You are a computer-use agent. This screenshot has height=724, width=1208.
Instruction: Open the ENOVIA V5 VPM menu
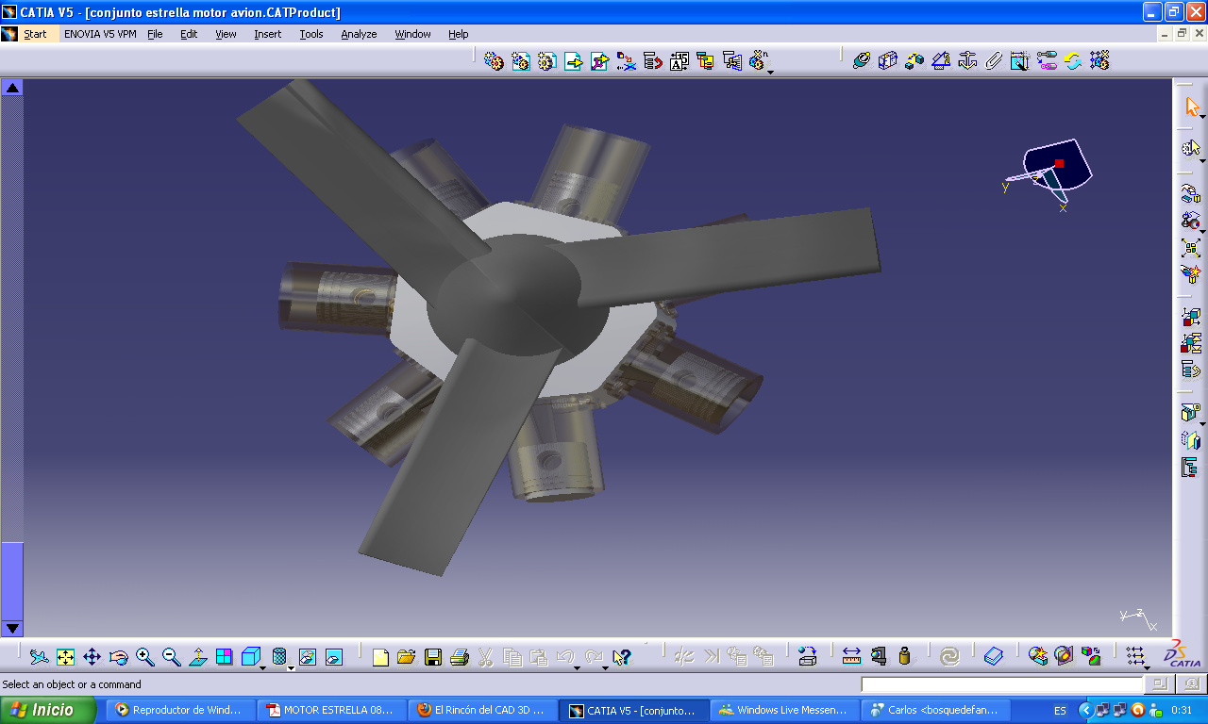click(x=98, y=34)
